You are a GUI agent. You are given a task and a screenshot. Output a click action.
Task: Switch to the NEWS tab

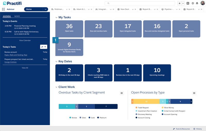17,16
